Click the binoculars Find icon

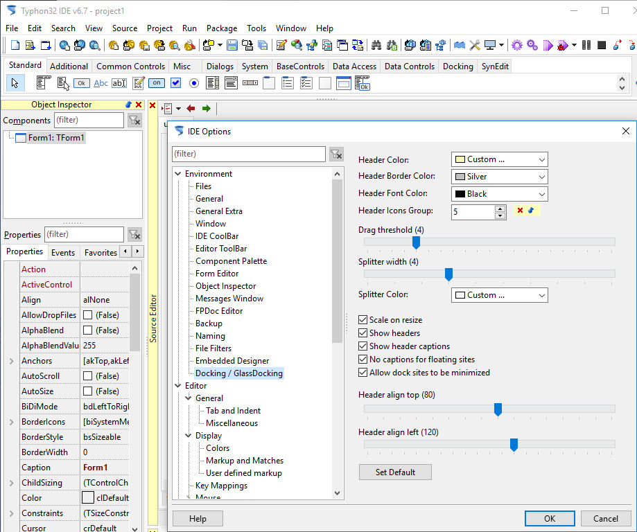point(376,45)
